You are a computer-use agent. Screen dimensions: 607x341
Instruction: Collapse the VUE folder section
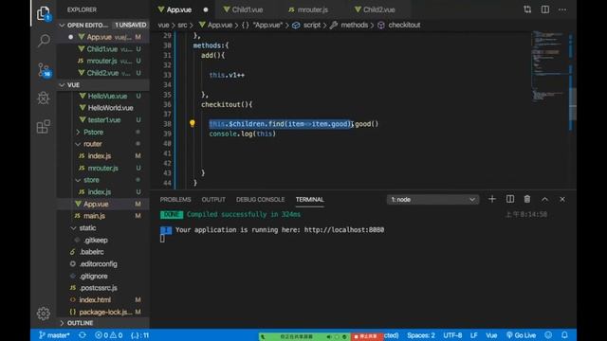(x=103, y=84)
